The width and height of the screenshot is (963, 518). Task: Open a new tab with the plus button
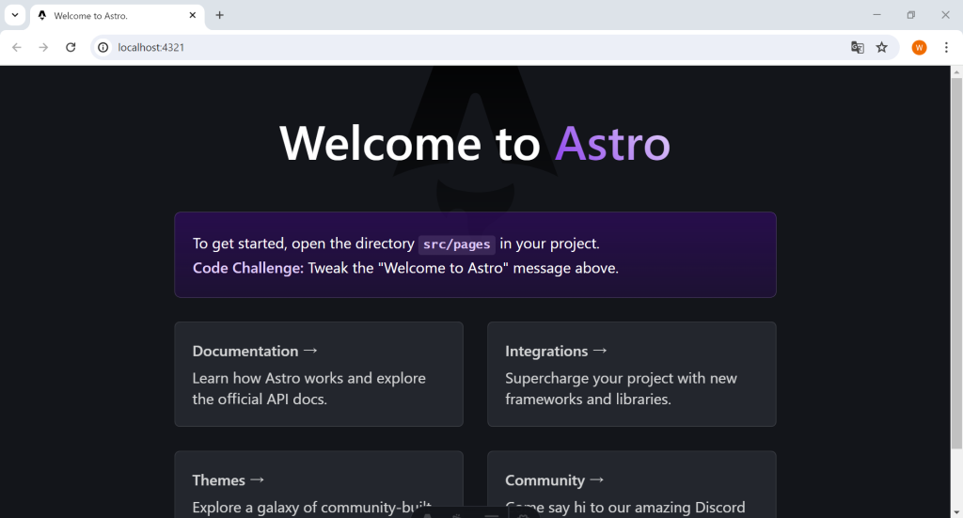tap(219, 15)
